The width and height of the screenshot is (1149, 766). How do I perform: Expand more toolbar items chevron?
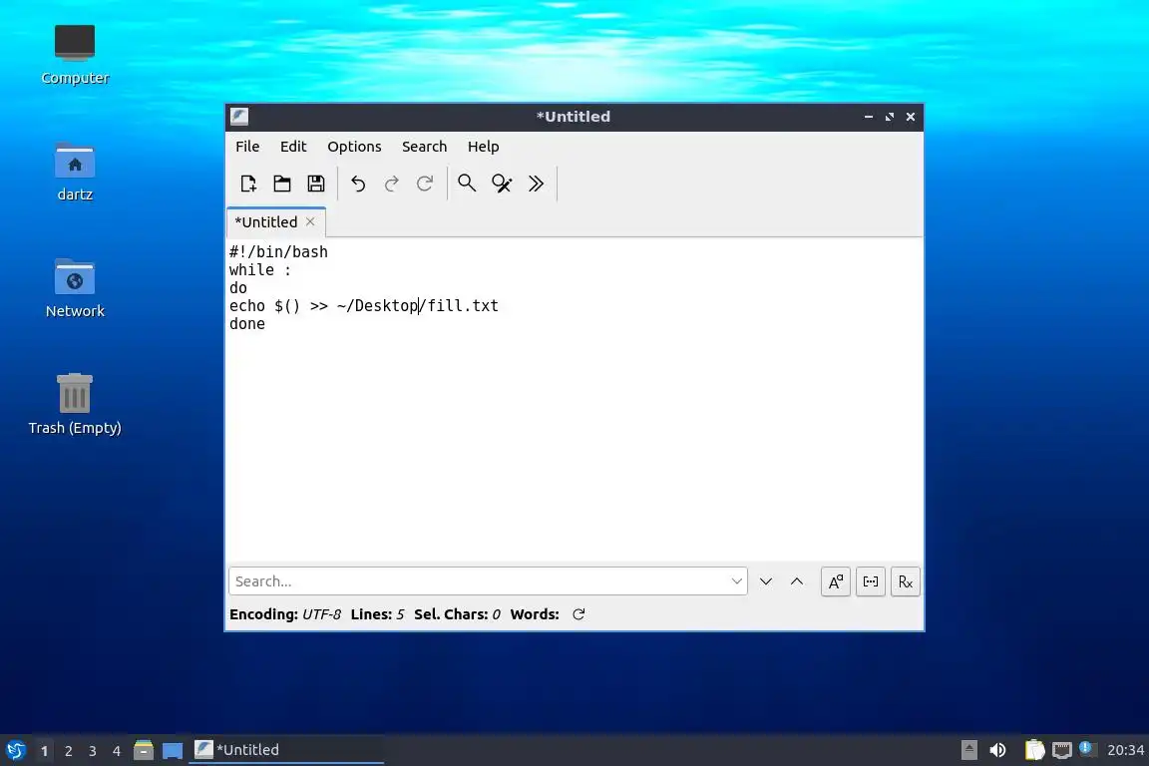(x=536, y=184)
